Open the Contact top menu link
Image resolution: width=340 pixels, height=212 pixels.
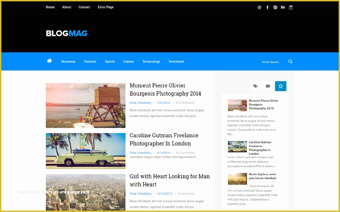pyautogui.click(x=85, y=7)
